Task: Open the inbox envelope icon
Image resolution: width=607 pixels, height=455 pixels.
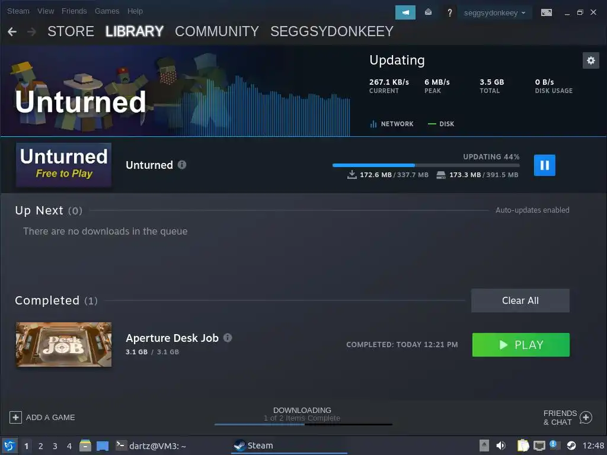Action: (x=428, y=12)
